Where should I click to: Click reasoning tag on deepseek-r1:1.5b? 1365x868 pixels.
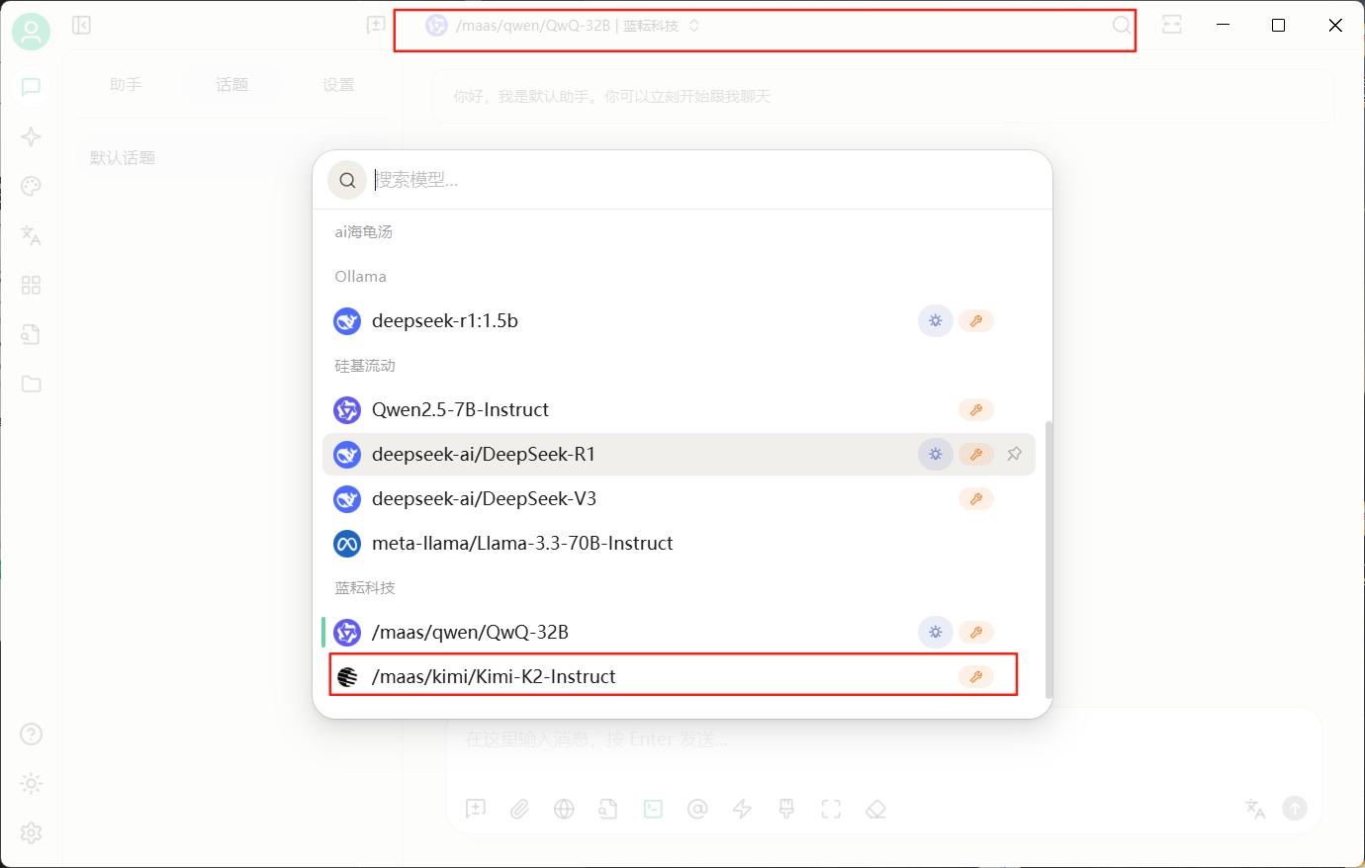pyautogui.click(x=936, y=320)
